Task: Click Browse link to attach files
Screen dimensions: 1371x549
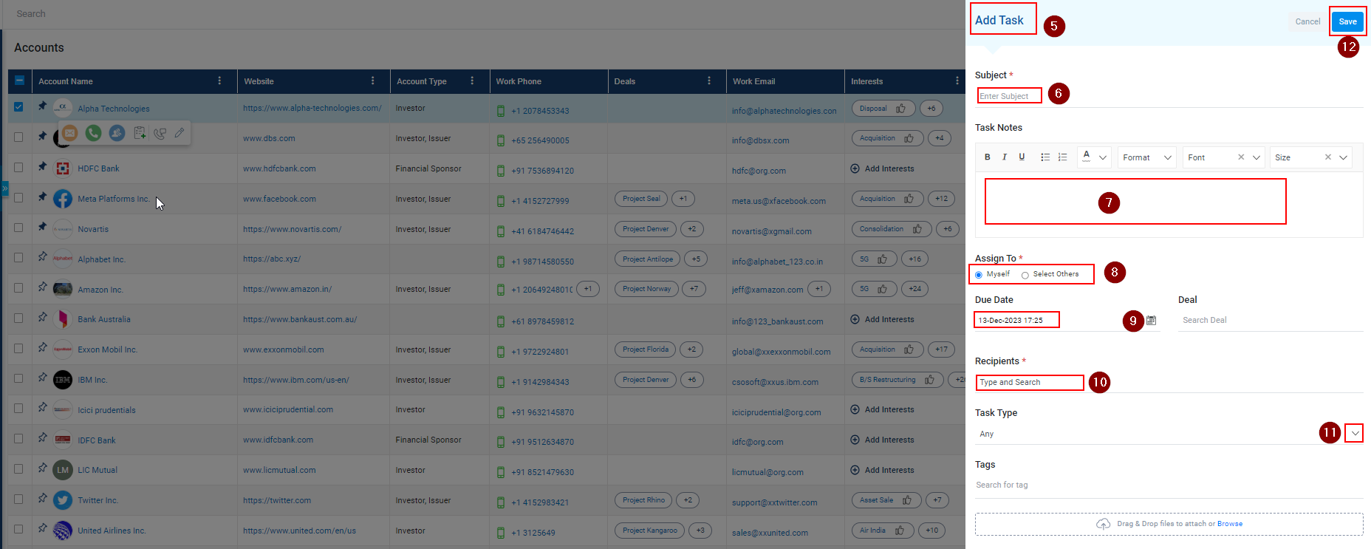Action: click(x=1230, y=524)
